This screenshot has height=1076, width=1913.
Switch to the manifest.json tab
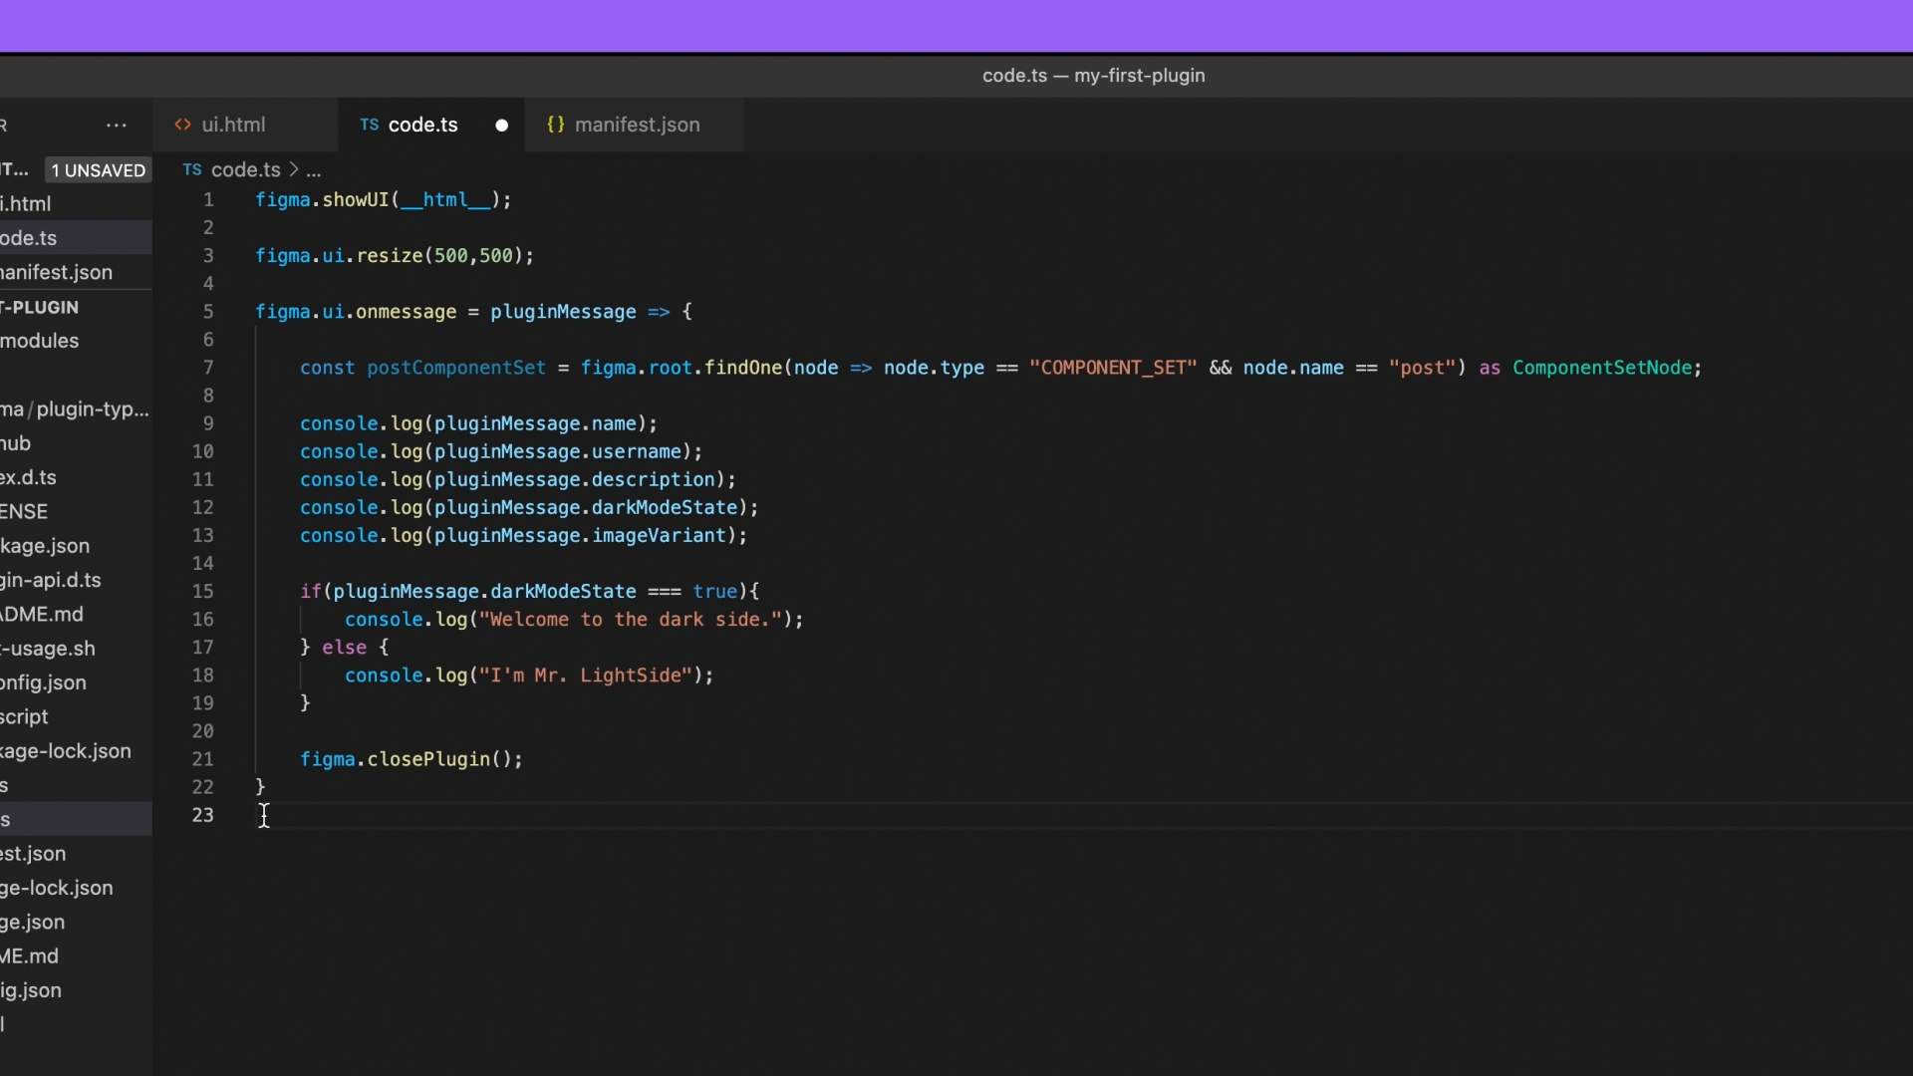637,125
